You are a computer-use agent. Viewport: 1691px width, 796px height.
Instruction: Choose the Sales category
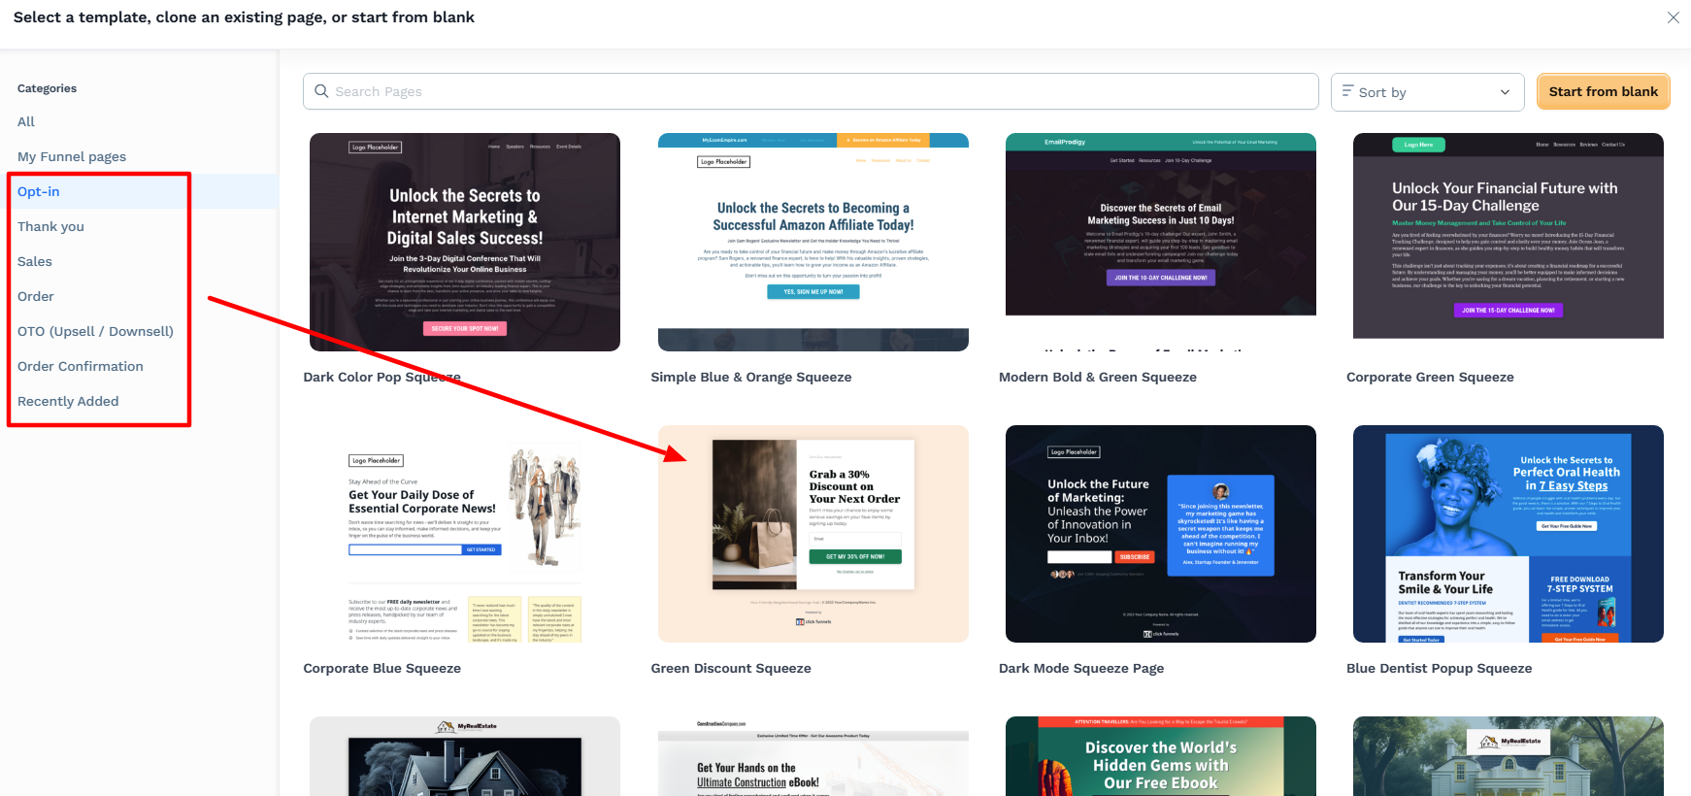pos(35,261)
